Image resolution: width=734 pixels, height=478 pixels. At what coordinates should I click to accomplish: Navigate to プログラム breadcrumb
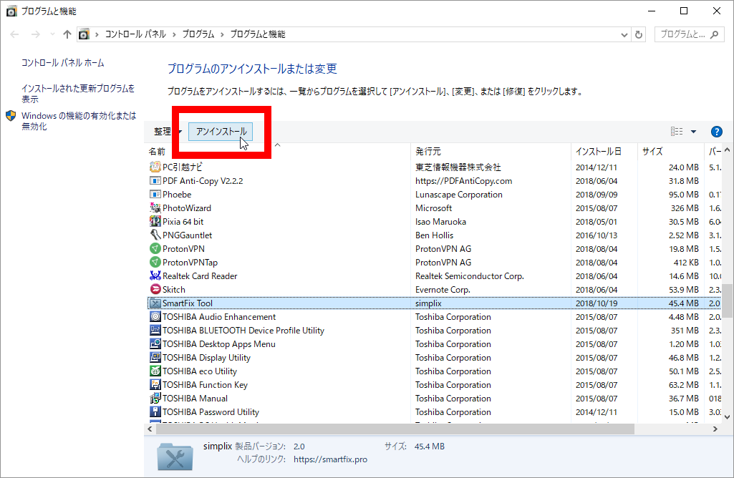198,34
